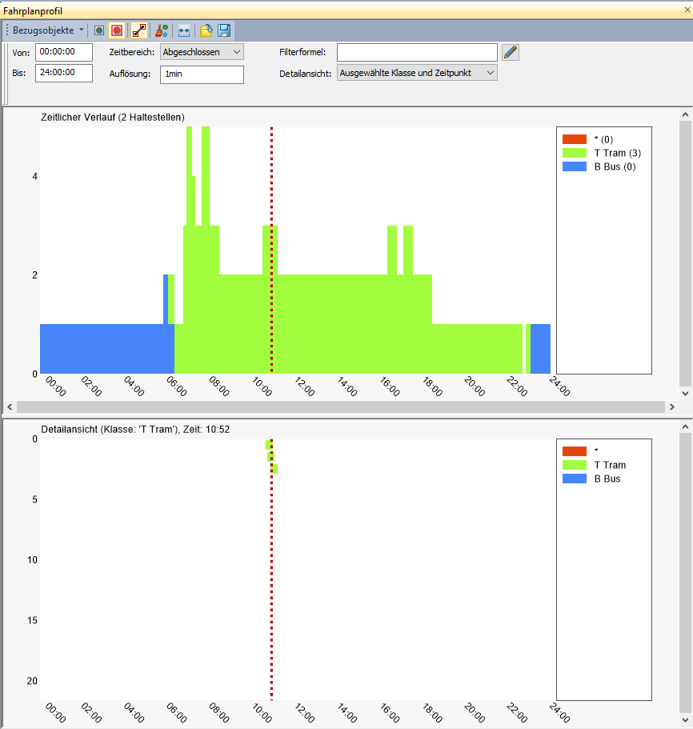Click into the Auflösung field

tap(202, 74)
